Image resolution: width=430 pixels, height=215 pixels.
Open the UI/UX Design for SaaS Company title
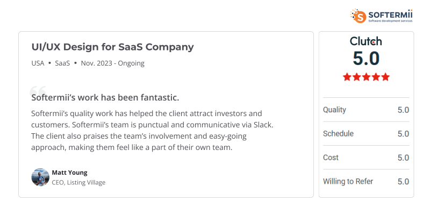(x=112, y=47)
